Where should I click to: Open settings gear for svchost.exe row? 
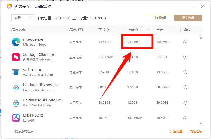(185, 72)
